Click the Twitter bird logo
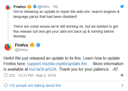The height and width of the screenshot is (91, 128). click(122, 7)
